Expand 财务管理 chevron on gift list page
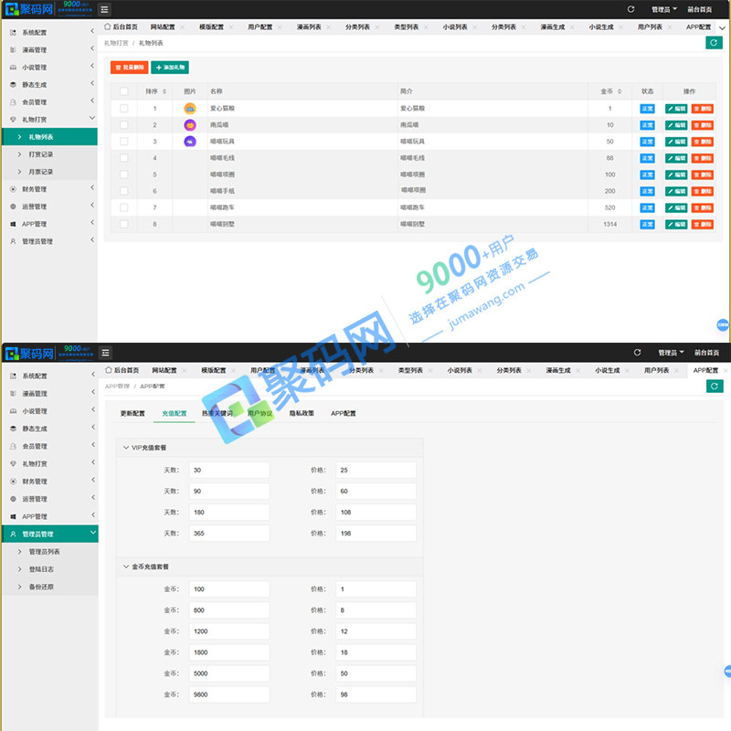The height and width of the screenshot is (731, 731). coord(92,187)
